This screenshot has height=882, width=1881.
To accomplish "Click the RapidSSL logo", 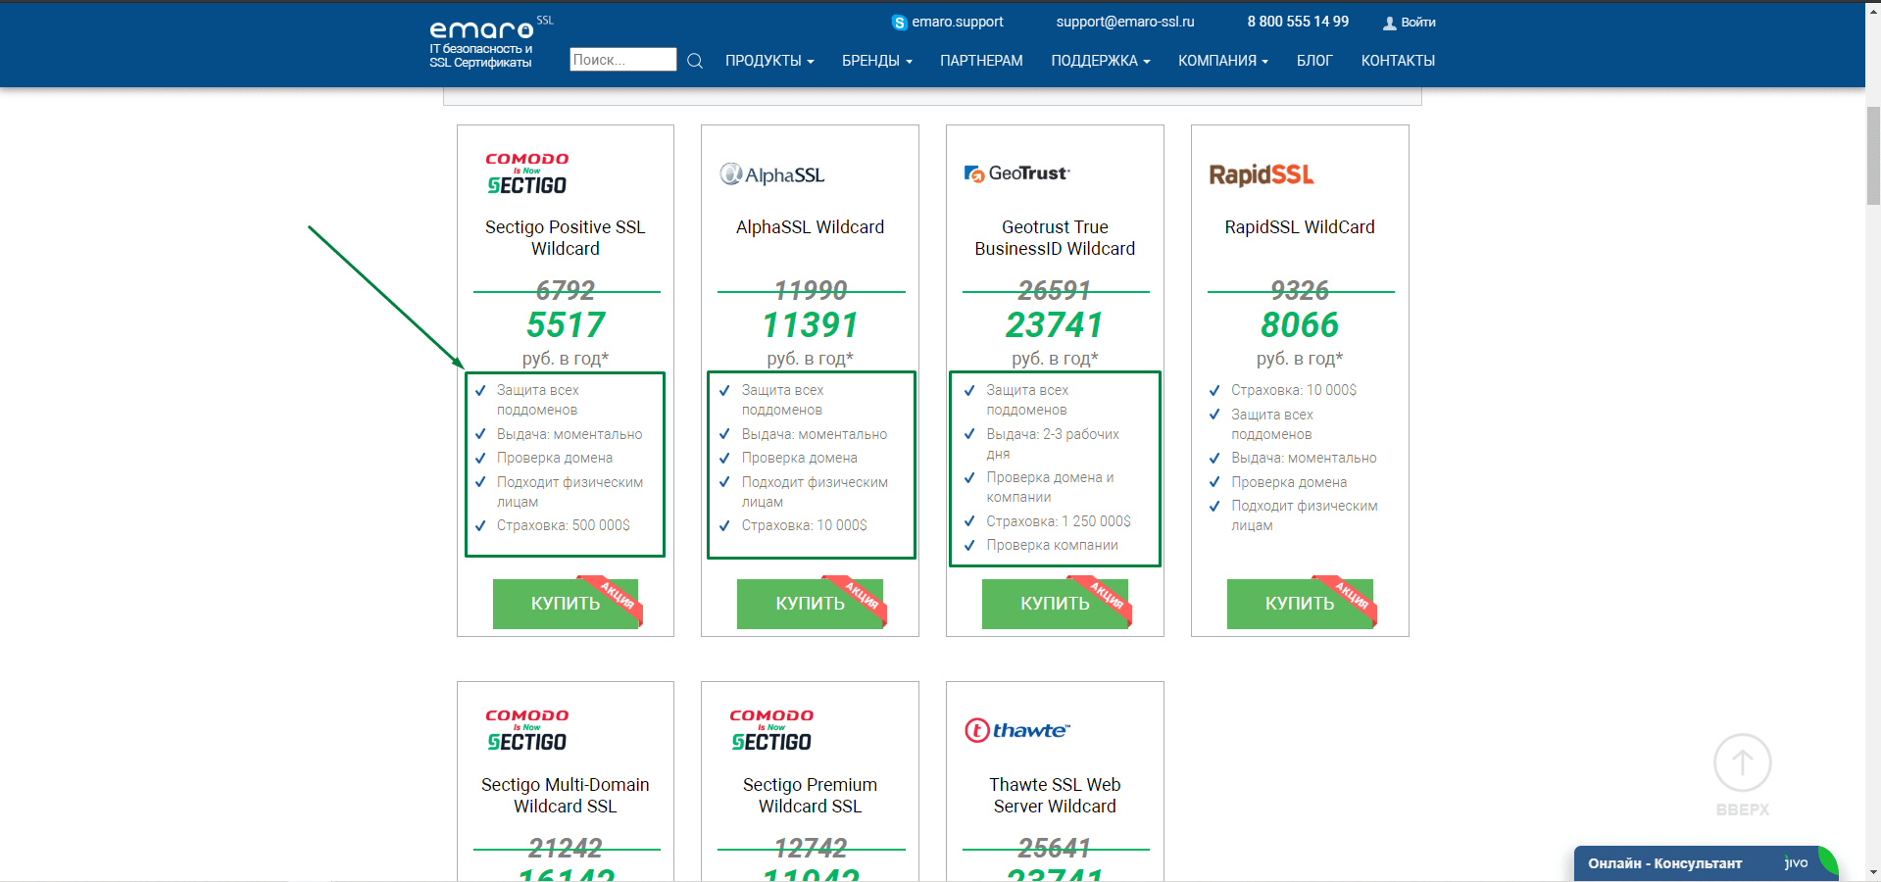I will (x=1262, y=174).
